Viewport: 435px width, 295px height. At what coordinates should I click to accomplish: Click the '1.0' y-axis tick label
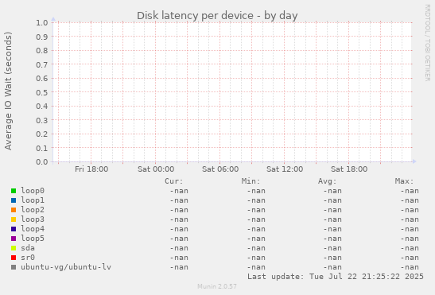coord(42,22)
